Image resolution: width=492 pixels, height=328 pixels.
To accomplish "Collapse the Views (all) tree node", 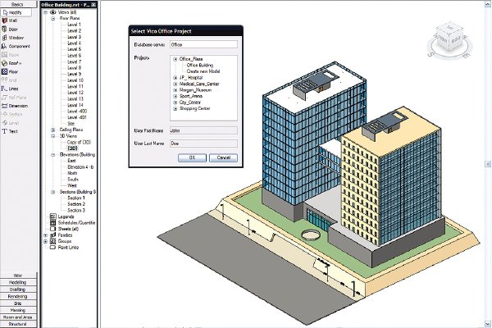I will tap(45, 12).
